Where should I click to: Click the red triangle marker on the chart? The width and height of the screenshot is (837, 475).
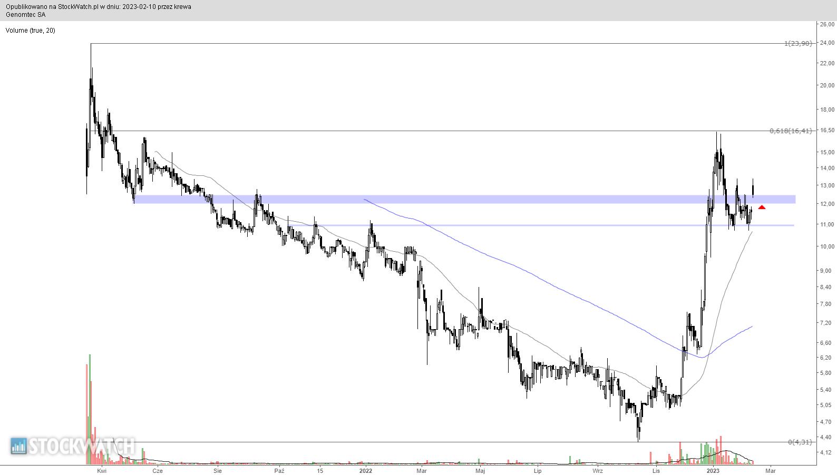pos(762,207)
